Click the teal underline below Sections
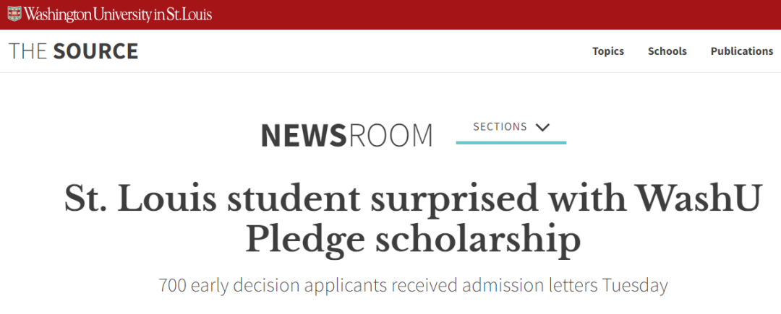Image resolution: width=781 pixels, height=314 pixels. 511,142
